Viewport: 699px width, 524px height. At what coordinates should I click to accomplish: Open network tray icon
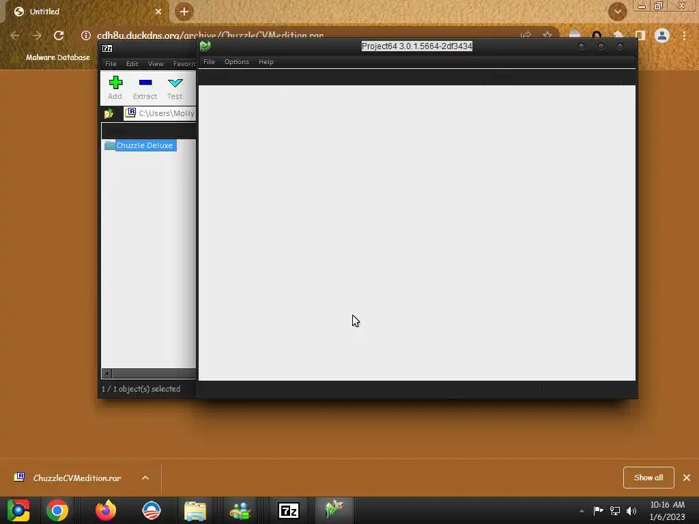coord(615,510)
